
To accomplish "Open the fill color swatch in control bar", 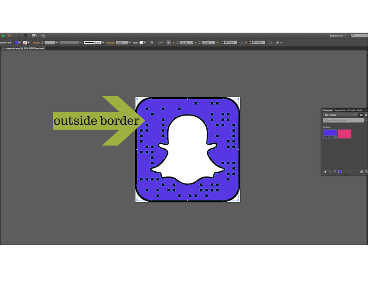I will (16, 43).
